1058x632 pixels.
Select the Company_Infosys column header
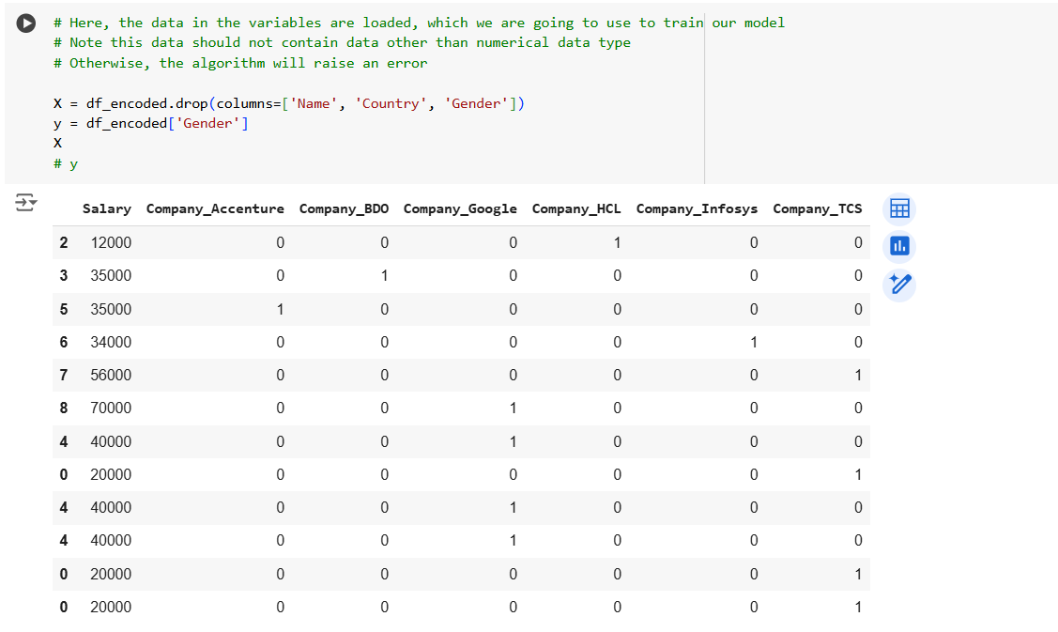point(697,208)
